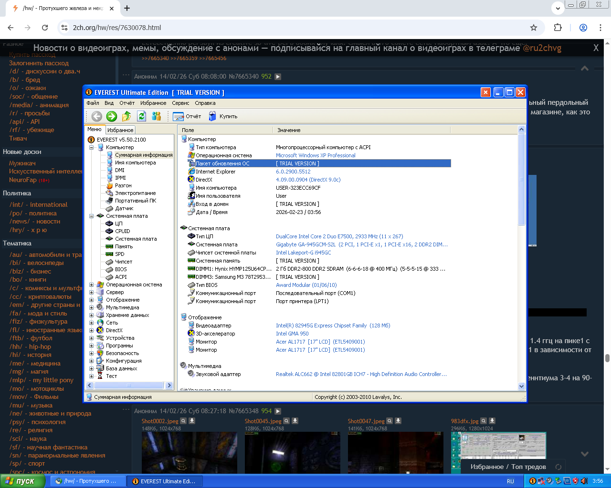
Task: Click the Refresh icon in EVEREST toolbar
Action: point(141,116)
